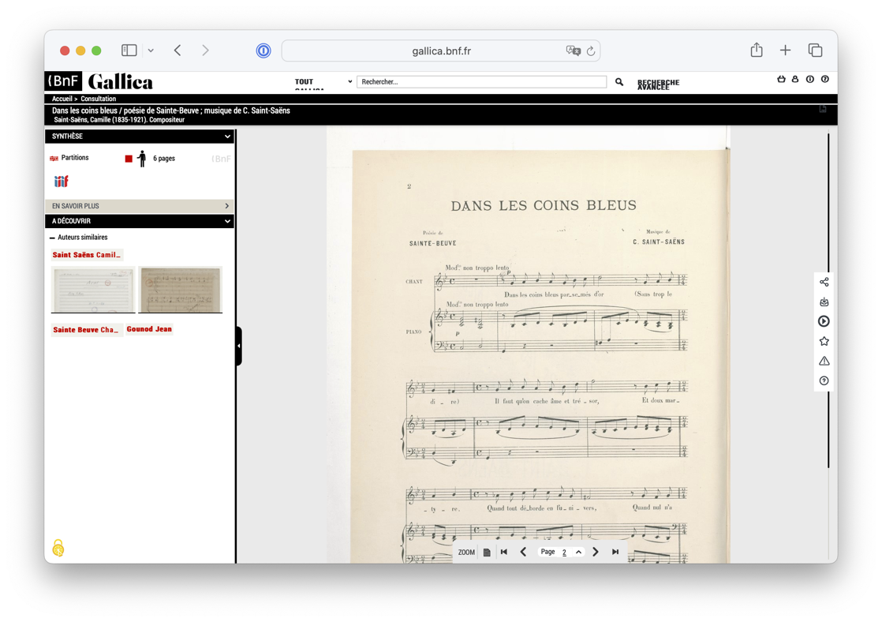Click the Partitions document type label
The width and height of the screenshot is (882, 622).
tap(75, 158)
